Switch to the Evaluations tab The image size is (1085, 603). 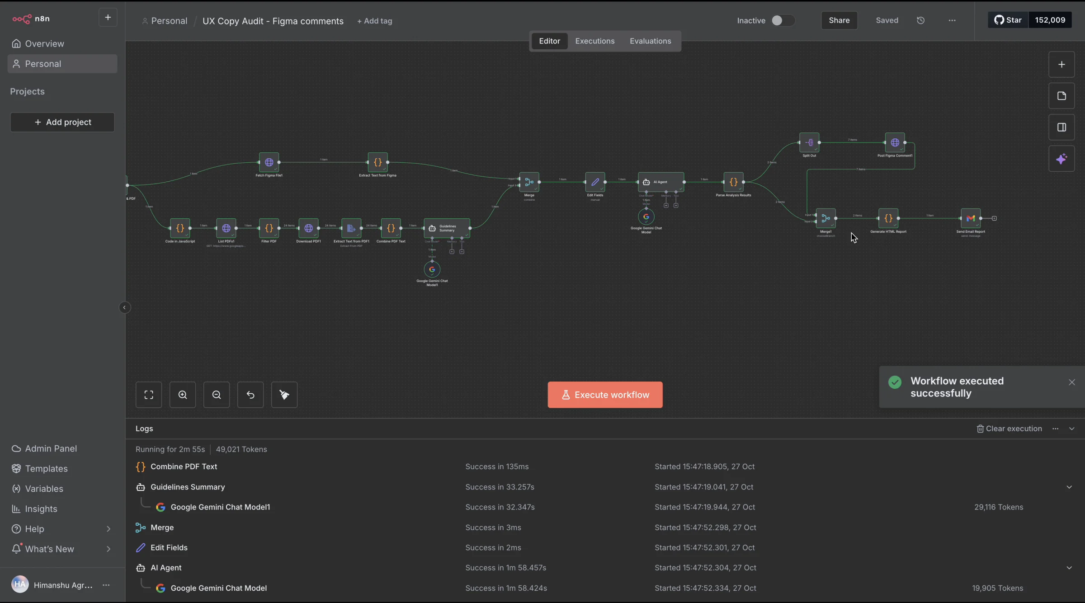(650, 41)
